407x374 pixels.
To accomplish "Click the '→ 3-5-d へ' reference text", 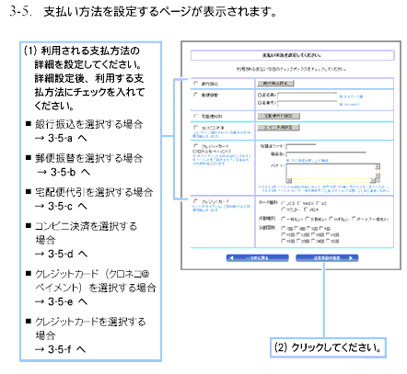I will coord(61,254).
